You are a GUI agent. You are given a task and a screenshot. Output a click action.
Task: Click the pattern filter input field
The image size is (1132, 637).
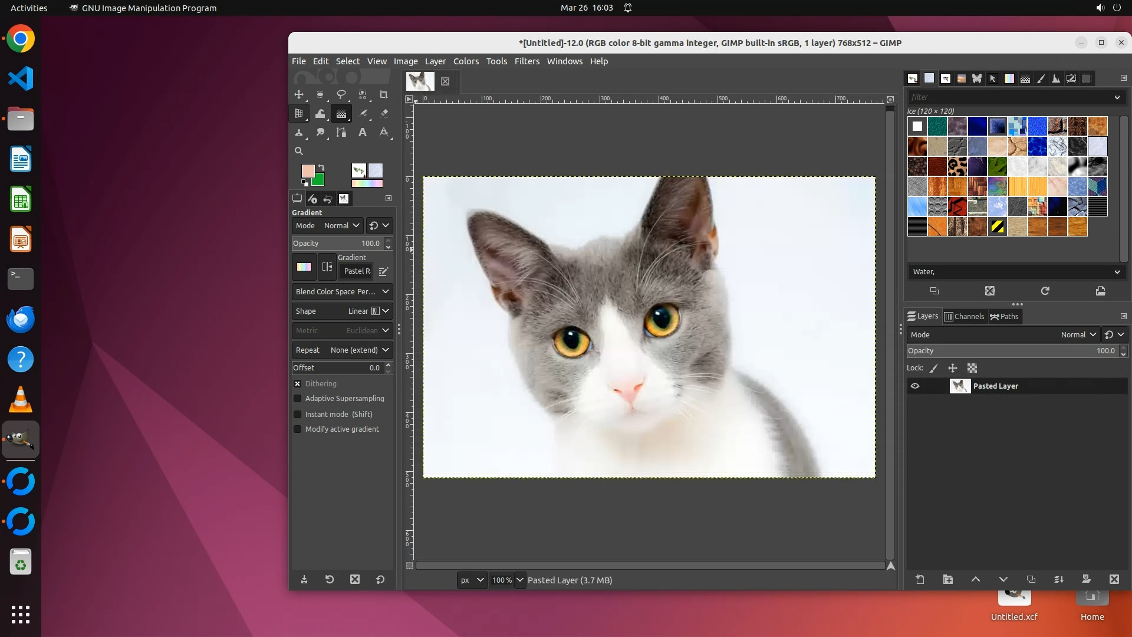coord(1009,97)
